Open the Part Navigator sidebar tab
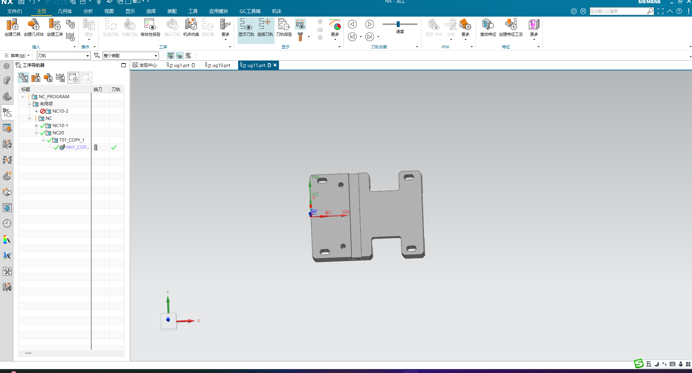The height and width of the screenshot is (373, 692). click(x=7, y=96)
